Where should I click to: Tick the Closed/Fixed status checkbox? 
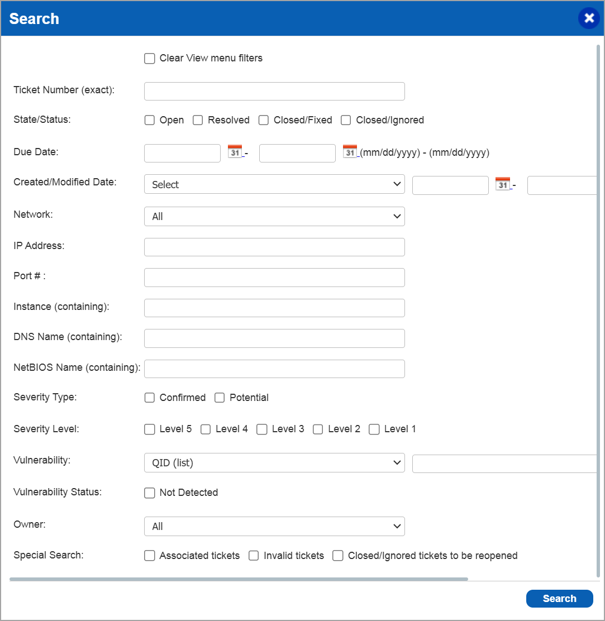[264, 120]
